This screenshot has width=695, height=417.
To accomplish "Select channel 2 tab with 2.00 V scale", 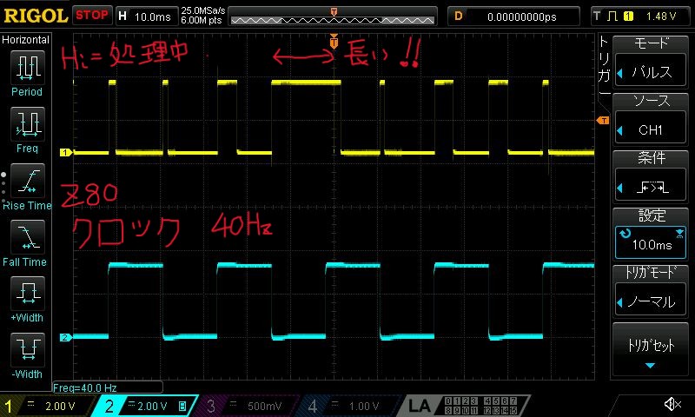I will pyautogui.click(x=144, y=406).
